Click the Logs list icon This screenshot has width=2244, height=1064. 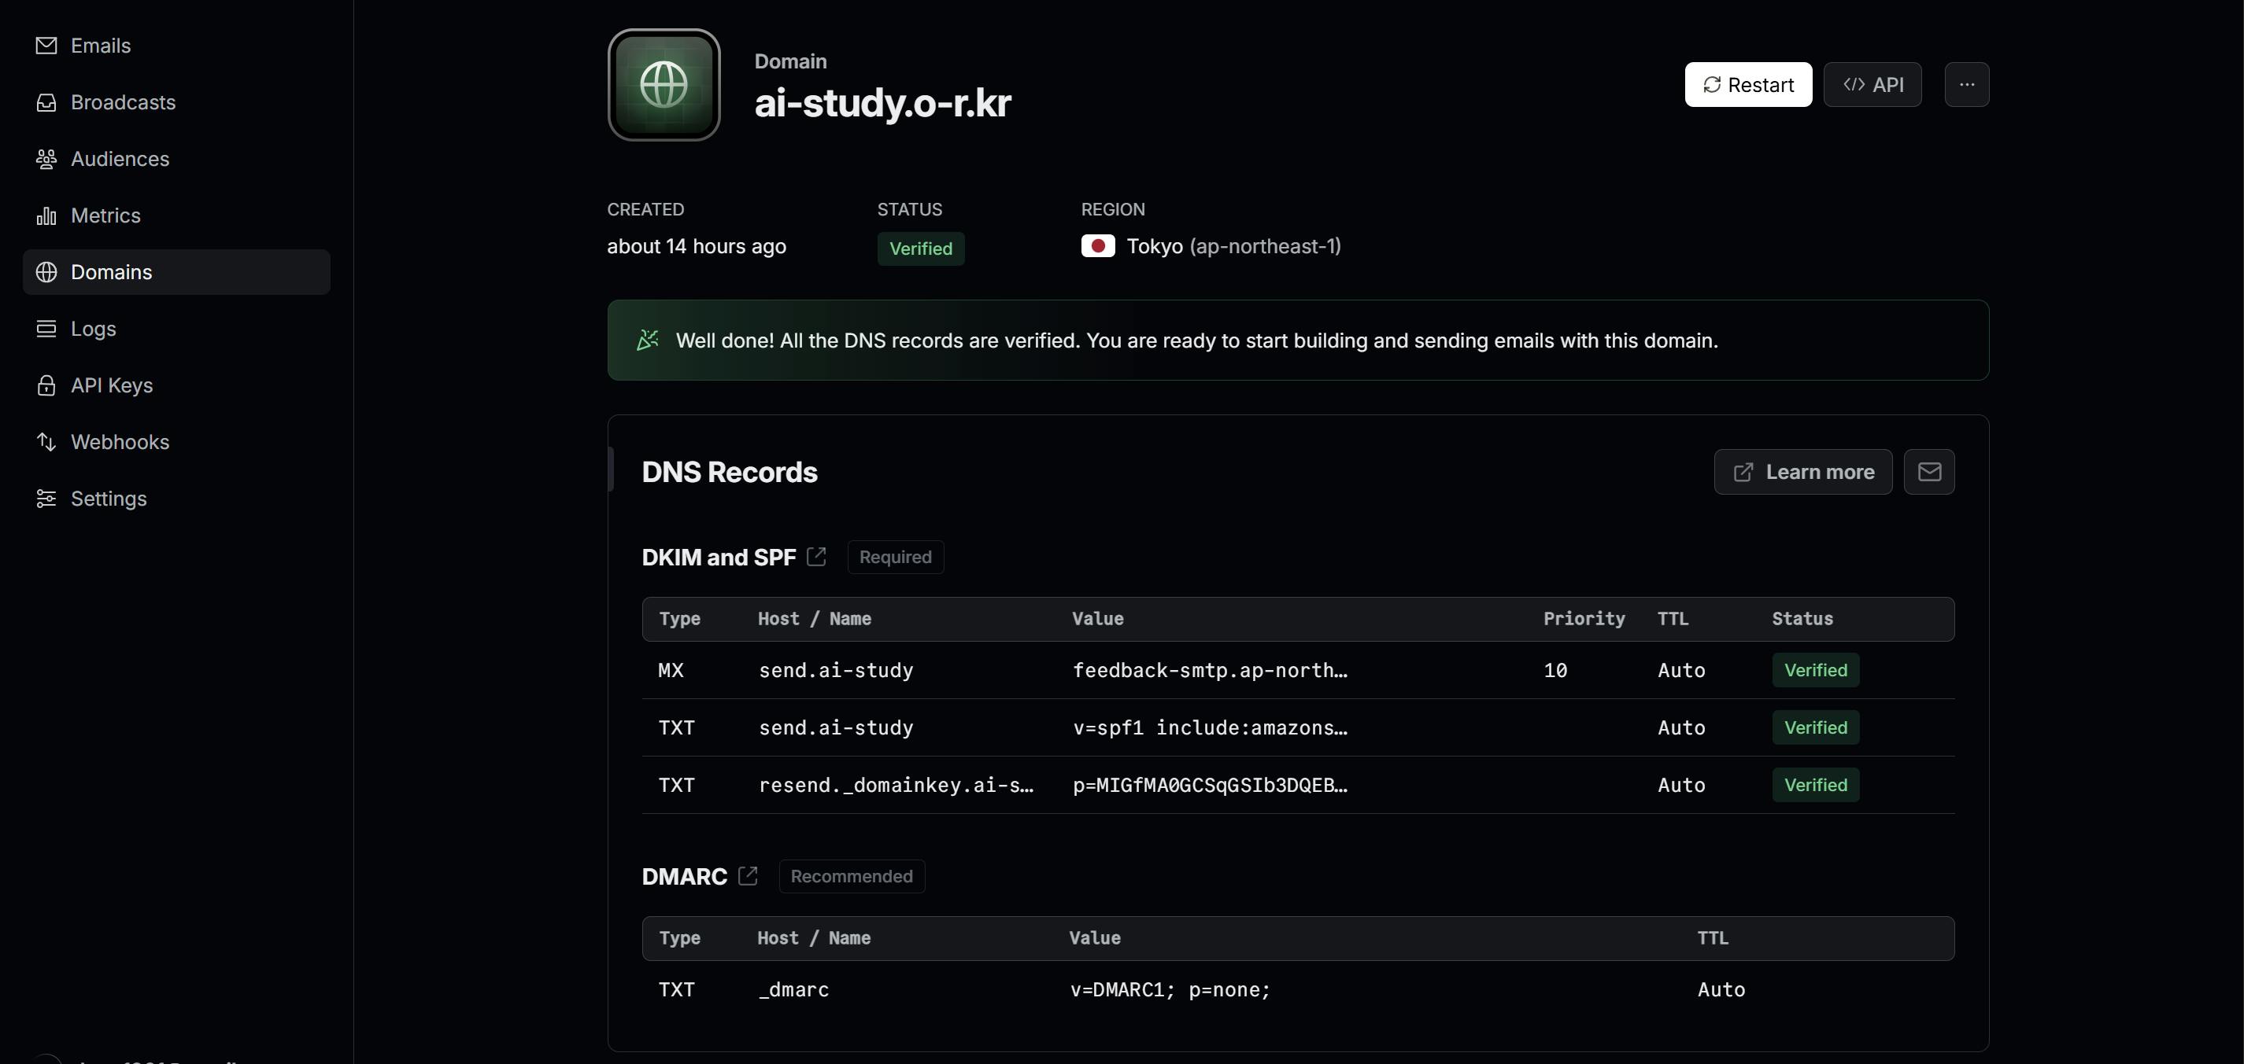(46, 328)
